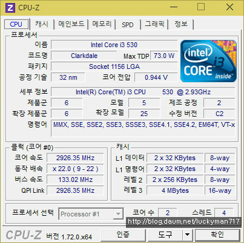This screenshot has height=243, width=244.
Task: Click the core speed value 2926.35 MHz
Action: (75, 158)
